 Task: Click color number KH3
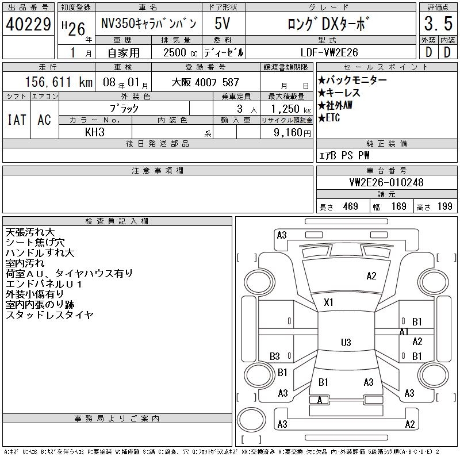click(x=95, y=132)
